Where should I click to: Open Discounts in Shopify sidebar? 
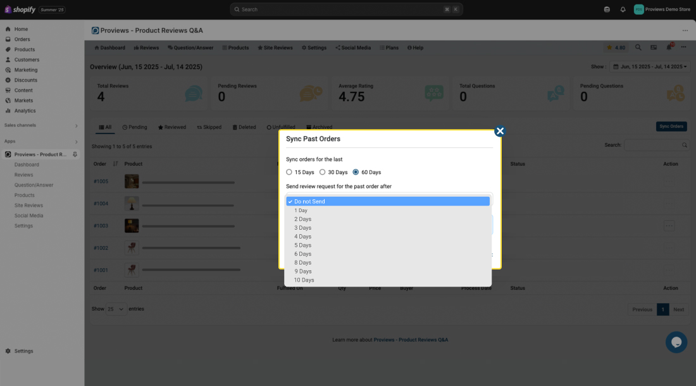(26, 80)
